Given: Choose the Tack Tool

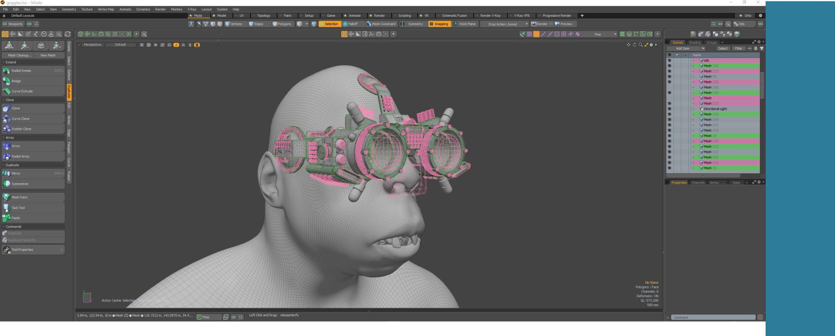Looking at the screenshot, I should click(x=33, y=207).
